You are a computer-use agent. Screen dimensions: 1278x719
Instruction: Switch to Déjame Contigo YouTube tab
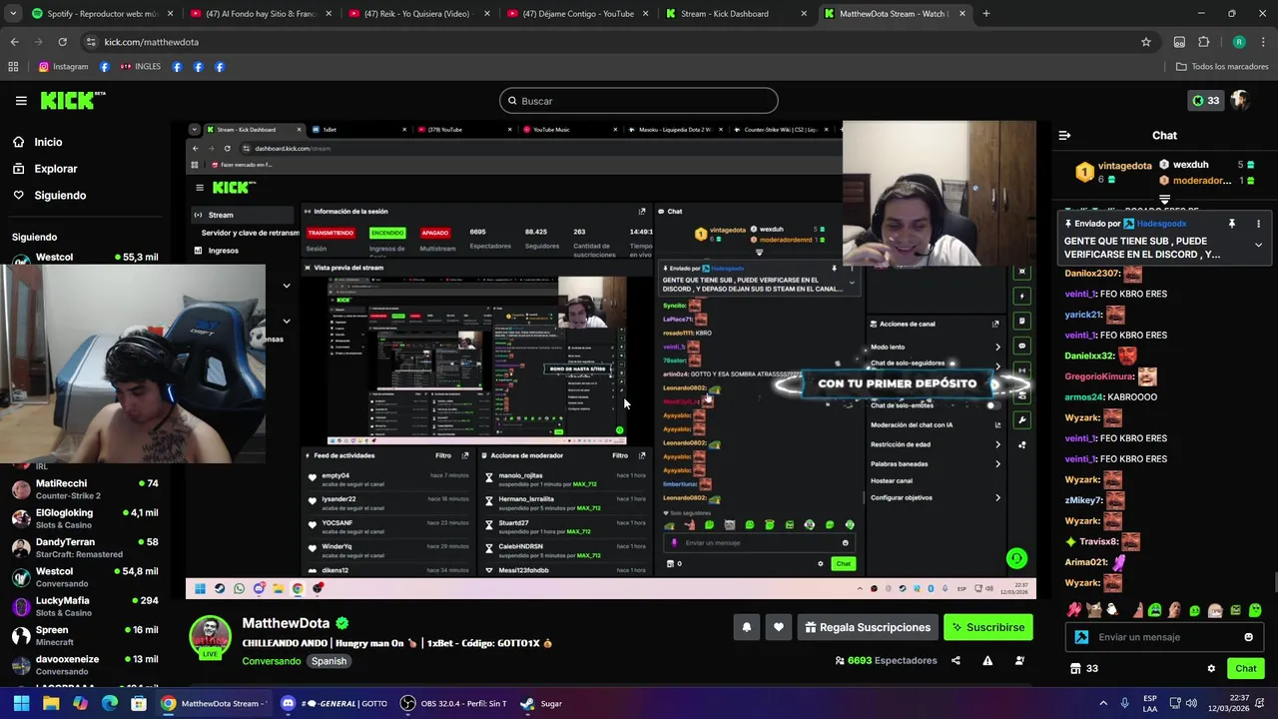tap(576, 14)
